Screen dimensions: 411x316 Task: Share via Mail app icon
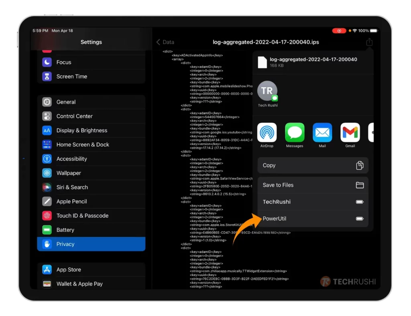tap(322, 132)
